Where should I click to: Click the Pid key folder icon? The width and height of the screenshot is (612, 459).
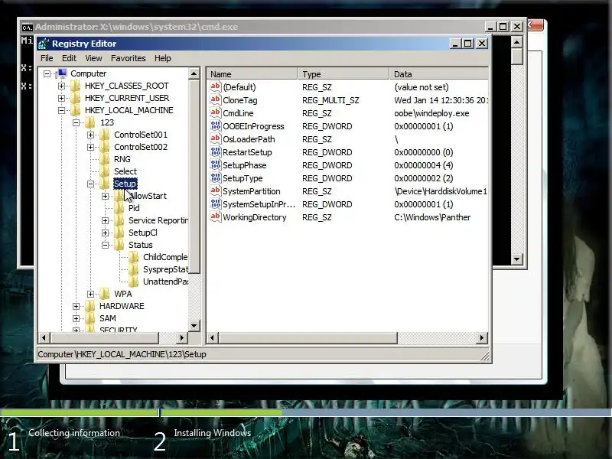click(x=119, y=208)
